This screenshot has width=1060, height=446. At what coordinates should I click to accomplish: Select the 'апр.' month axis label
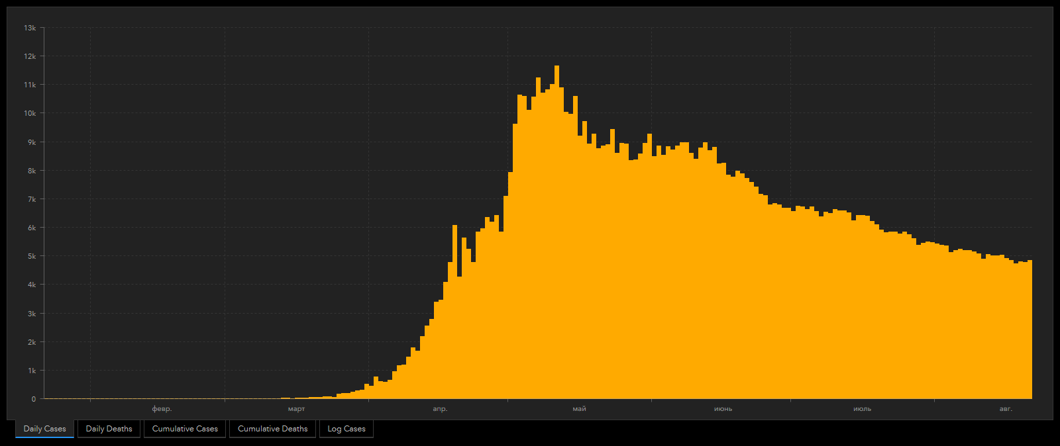click(440, 409)
